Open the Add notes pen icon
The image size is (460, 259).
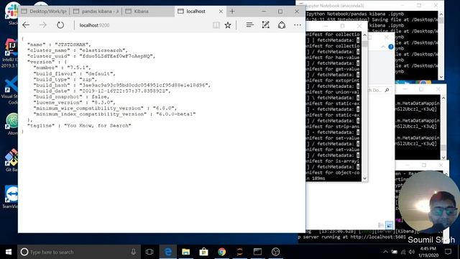coord(265,25)
